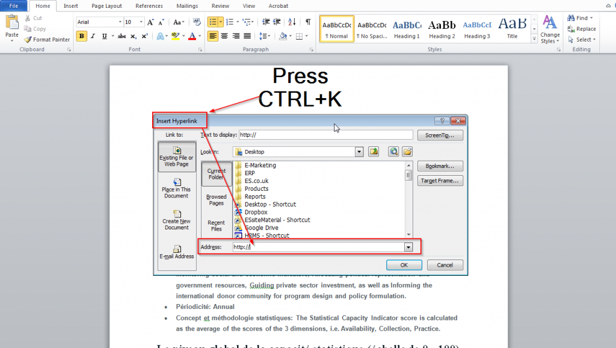Toggle Align Text Left
This screenshot has width=616, height=348.
pyautogui.click(x=212, y=36)
